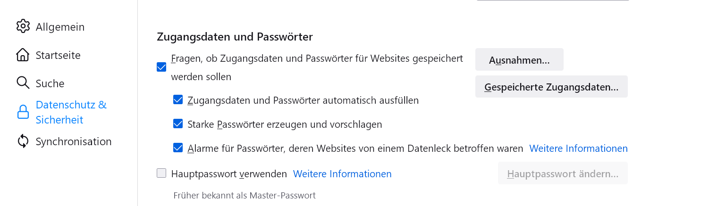Disable 'Zugangsdaten und Passwörter automatisch ausfüllen'

pyautogui.click(x=178, y=100)
